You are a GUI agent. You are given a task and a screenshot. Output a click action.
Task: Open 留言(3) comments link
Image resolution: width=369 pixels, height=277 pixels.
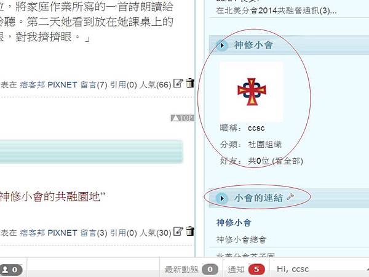click(x=93, y=233)
